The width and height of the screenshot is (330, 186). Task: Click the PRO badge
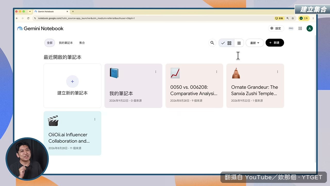click(291, 28)
